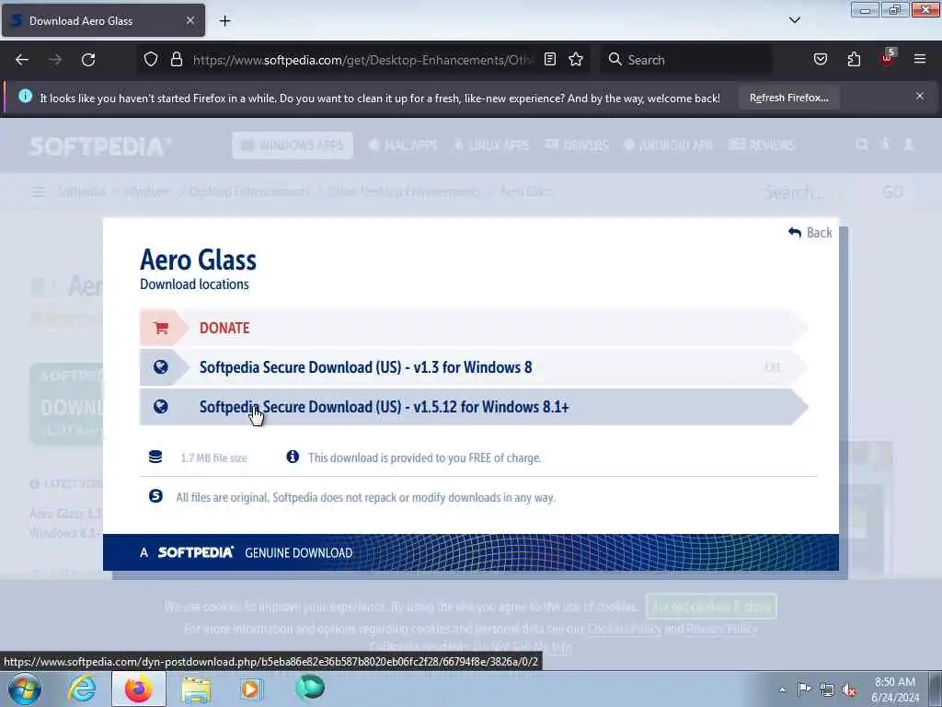Click the Softpedia site logo in header
Viewport: 942px width, 707px height.
tap(100, 146)
